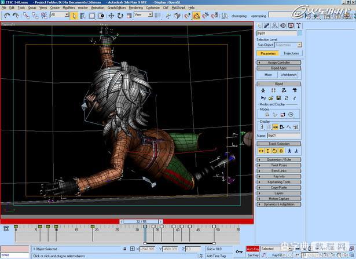This screenshot has height=259, width=356.
Task: Click the Biped Name field
Action: 284,136
